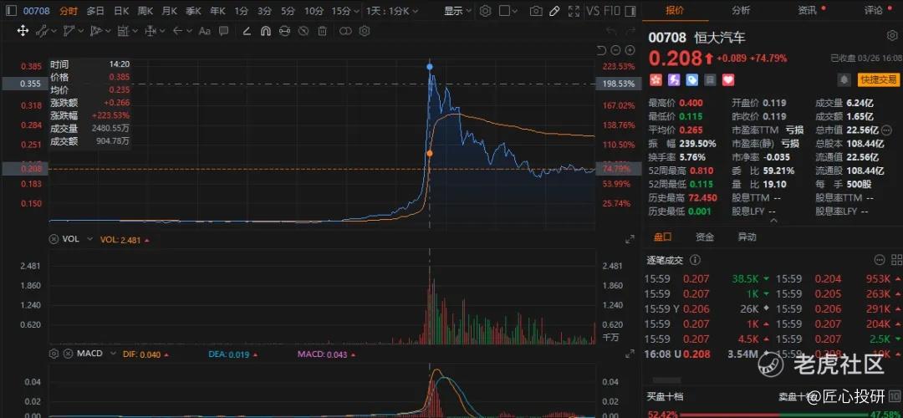
Task: Click the 快捷交易 quick trade button
Action: (878, 79)
